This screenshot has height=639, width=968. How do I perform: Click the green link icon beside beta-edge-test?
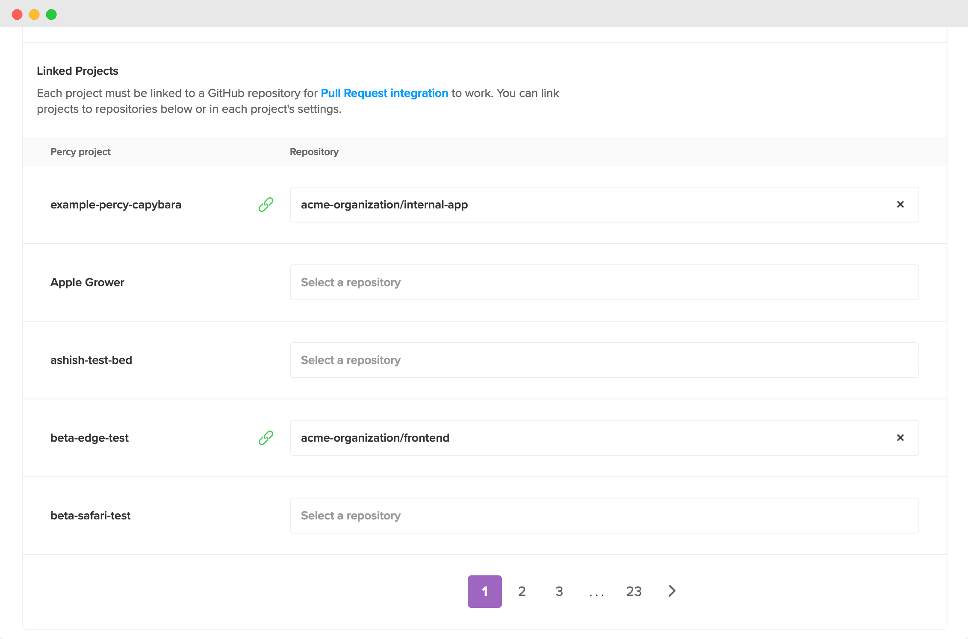[x=266, y=438]
